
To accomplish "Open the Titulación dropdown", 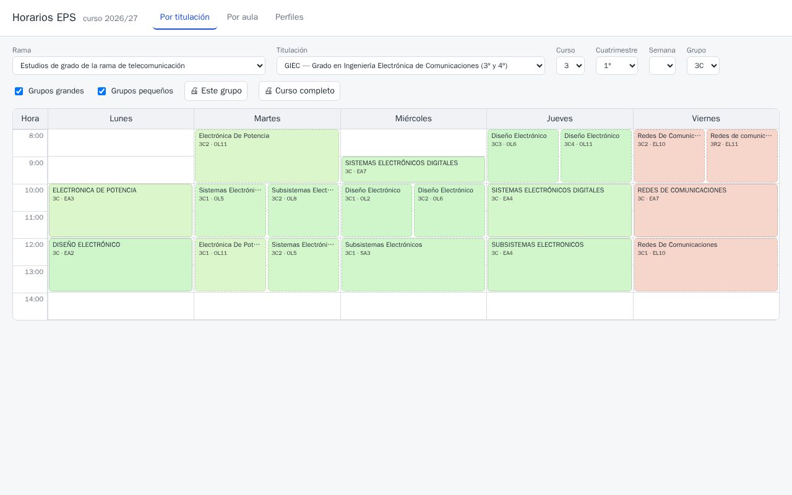I will point(410,66).
